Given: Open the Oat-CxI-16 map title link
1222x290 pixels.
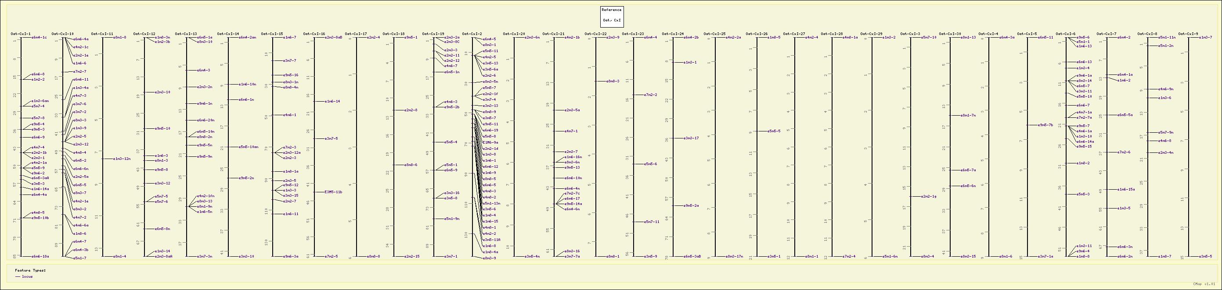Looking at the screenshot, I should tap(314, 34).
